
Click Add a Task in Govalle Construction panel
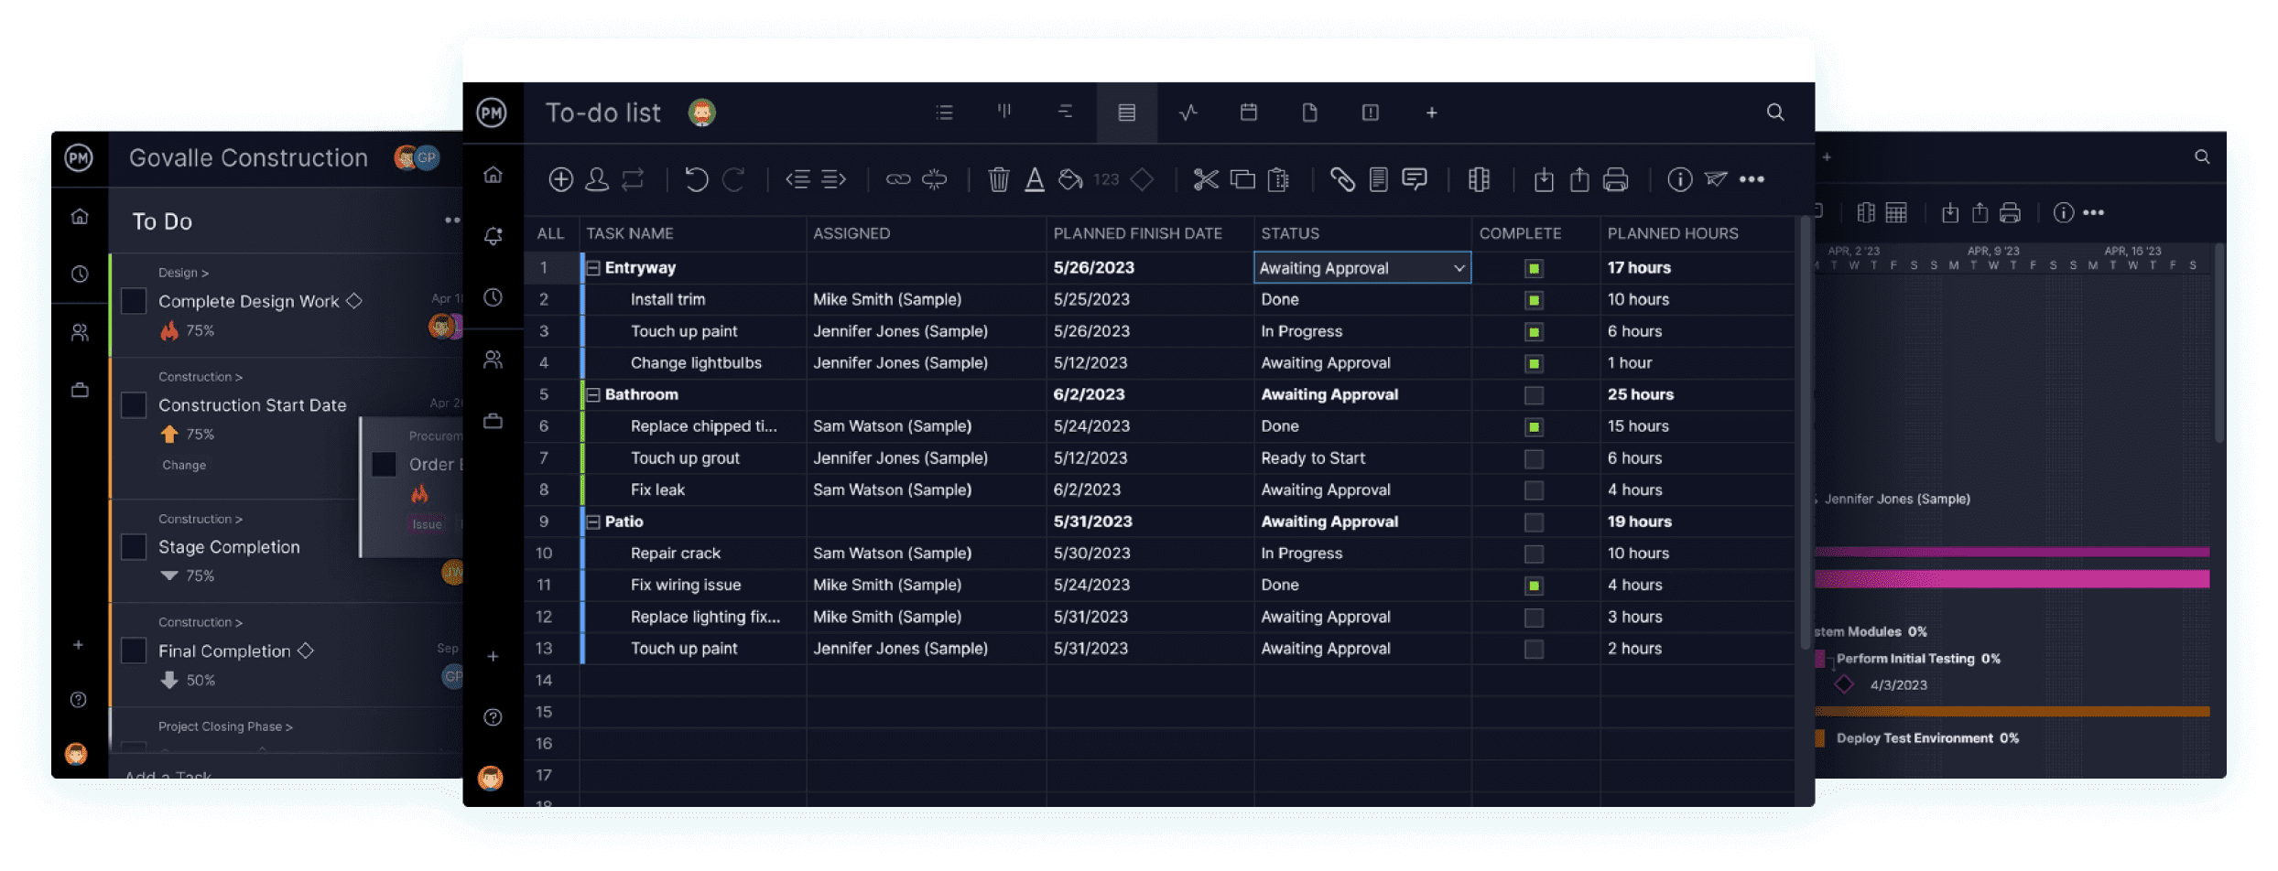tap(168, 775)
